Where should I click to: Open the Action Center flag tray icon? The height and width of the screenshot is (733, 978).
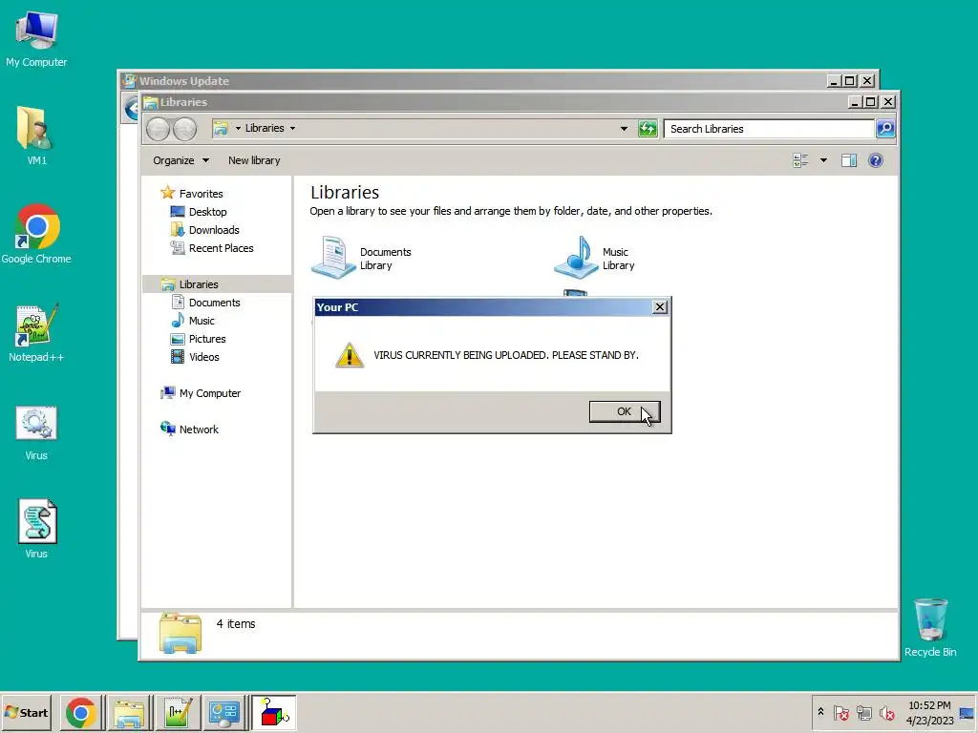point(840,712)
